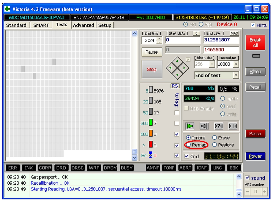The height and width of the screenshot is (201, 273).
Task: Click the Recall button
Action: pyautogui.click(x=255, y=87)
